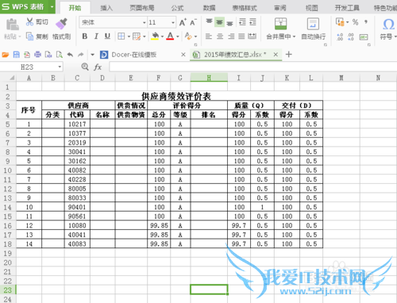Center text horizontally
Viewport: 397px width, 303px height.
[220, 36]
